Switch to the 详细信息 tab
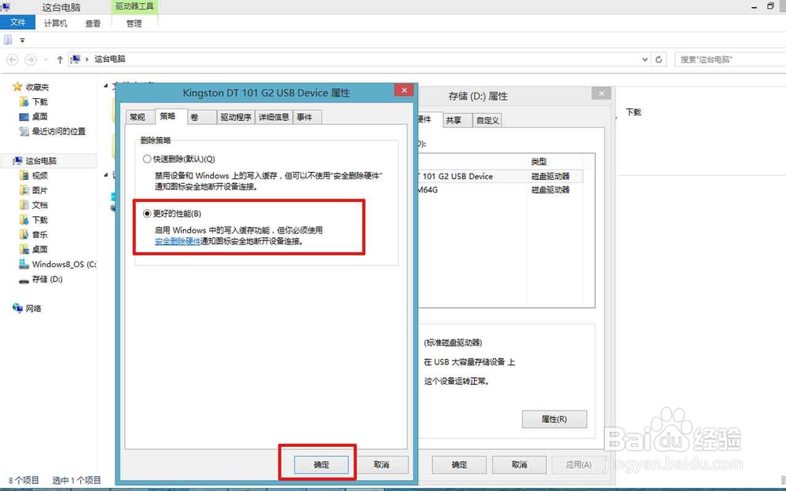 (274, 117)
